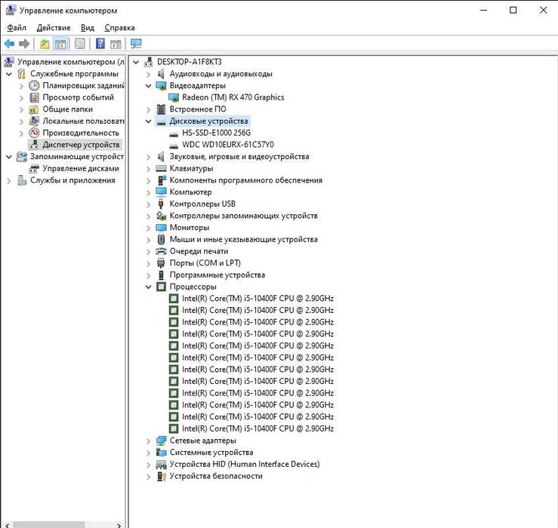Viewport: 558px width, 528px height.
Task: Toggle the Show/Hide console tree icon
Action: pos(60,44)
